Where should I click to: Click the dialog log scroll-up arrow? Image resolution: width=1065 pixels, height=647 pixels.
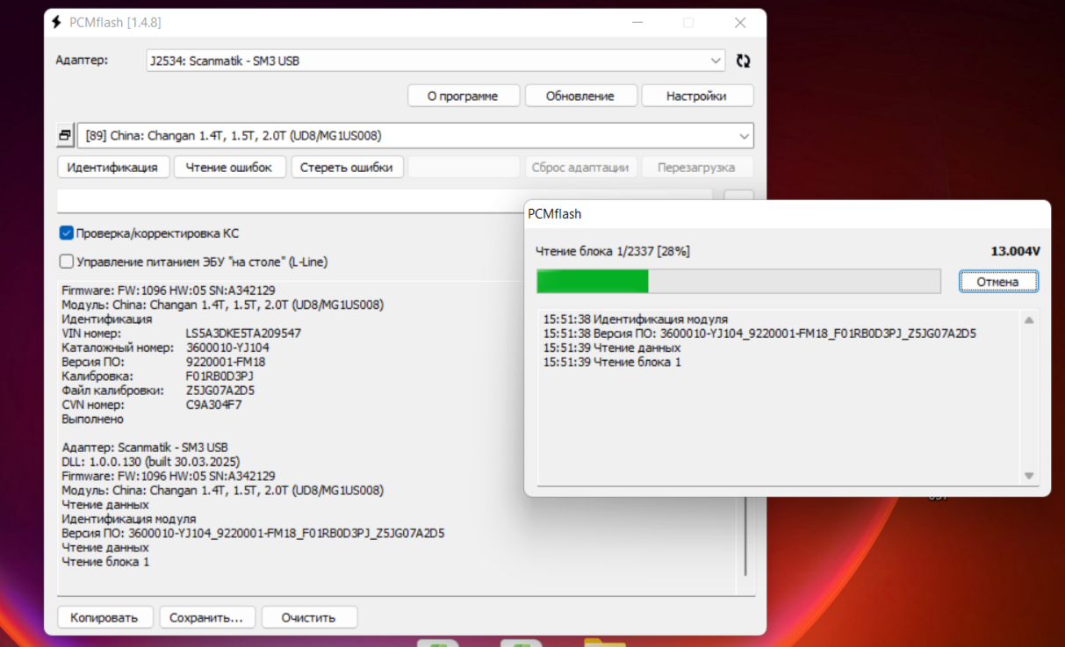tap(1029, 320)
